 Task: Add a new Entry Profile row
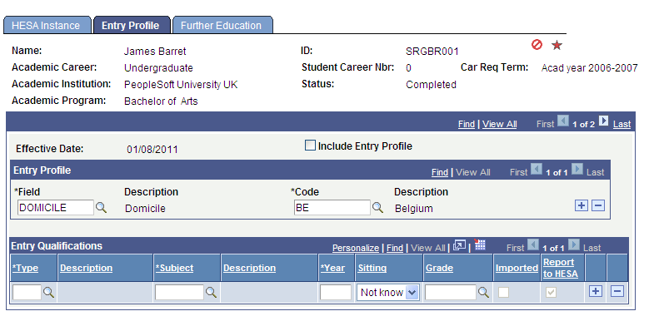point(582,205)
